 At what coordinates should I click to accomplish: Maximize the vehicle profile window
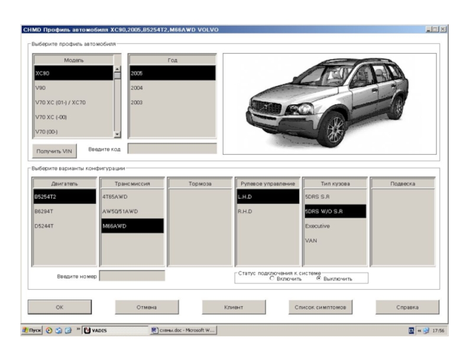pos(435,29)
